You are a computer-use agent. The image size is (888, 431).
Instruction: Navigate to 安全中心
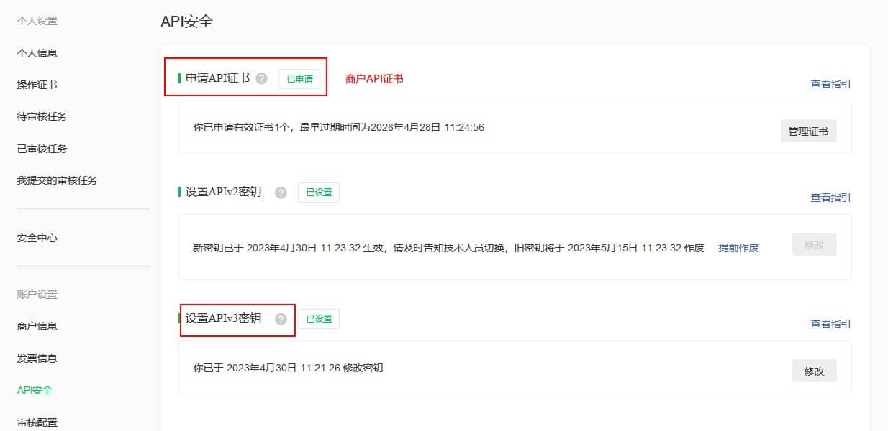coord(37,238)
